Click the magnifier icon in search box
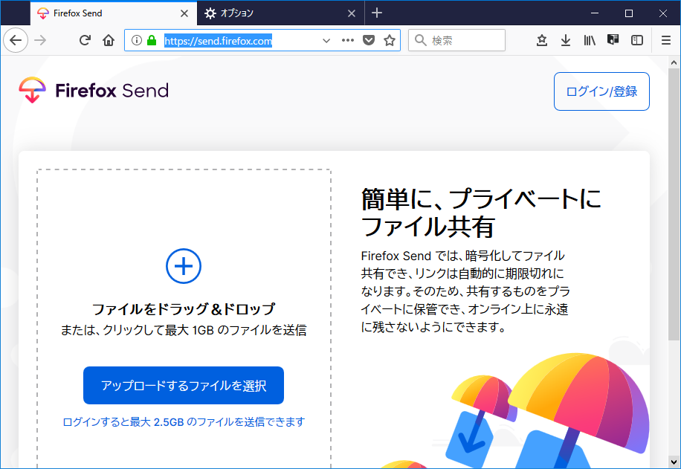681x469 pixels. (x=420, y=40)
